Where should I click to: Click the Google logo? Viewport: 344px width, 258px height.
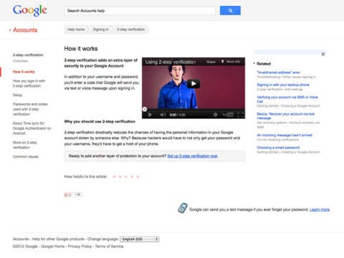(30, 11)
